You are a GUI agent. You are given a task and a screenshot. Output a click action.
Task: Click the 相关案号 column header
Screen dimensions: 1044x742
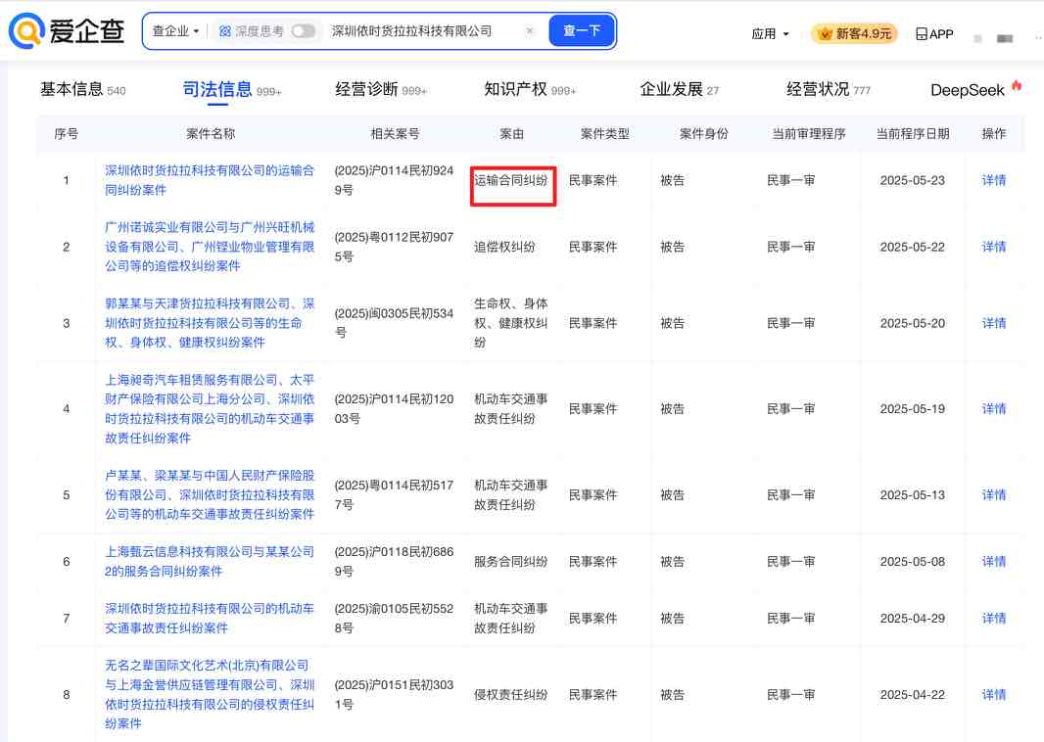[395, 134]
